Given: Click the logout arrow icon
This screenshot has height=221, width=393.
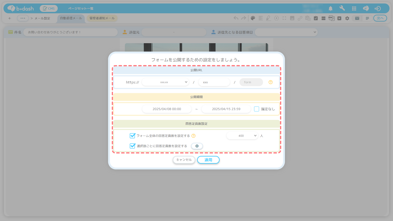Looking at the screenshot, I should 378,9.
